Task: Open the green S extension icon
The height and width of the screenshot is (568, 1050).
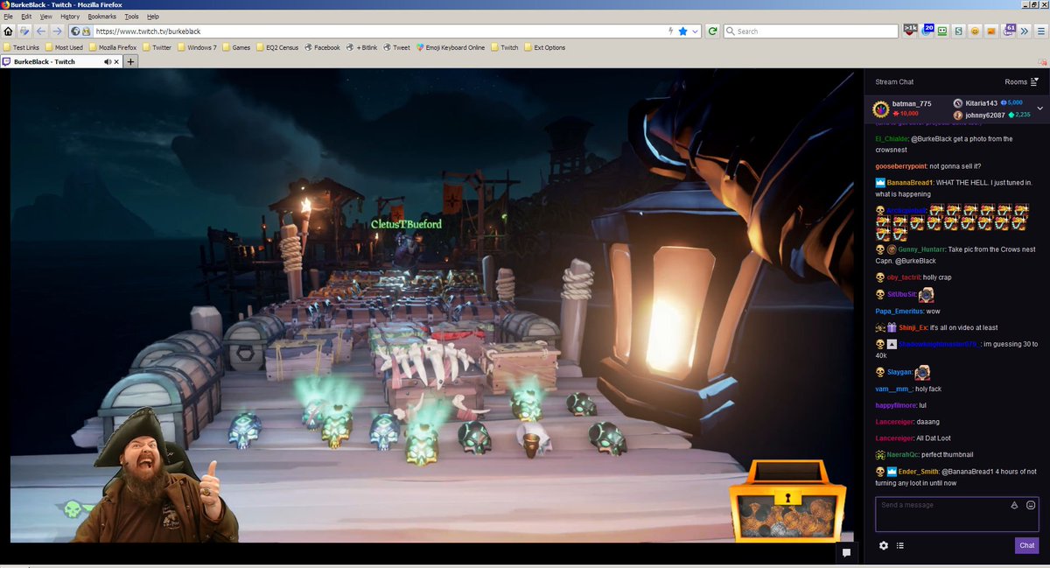Action: pyautogui.click(x=958, y=32)
